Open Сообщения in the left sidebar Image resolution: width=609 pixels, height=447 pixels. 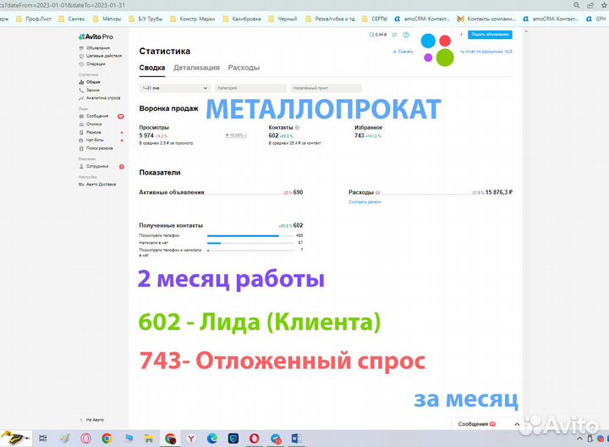coord(94,116)
